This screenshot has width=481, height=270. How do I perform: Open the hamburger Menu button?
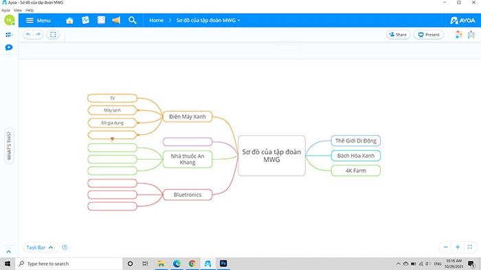pos(38,21)
